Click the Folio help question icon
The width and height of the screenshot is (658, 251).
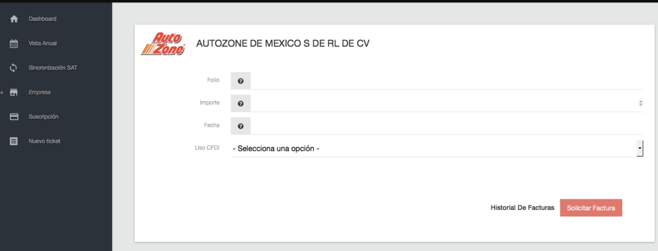pos(240,81)
